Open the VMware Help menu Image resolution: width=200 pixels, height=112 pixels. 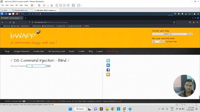(26, 5)
